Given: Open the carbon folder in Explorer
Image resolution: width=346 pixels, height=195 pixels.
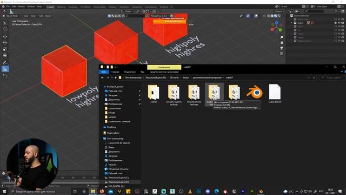Looking at the screenshot, I should pos(154,94).
